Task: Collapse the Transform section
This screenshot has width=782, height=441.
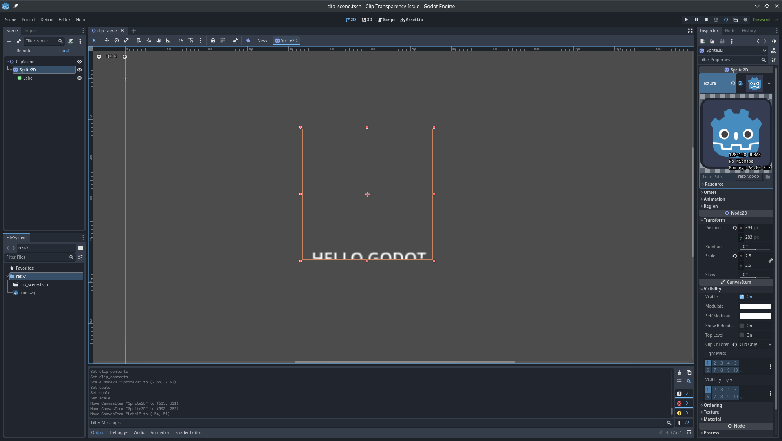Action: click(736, 220)
